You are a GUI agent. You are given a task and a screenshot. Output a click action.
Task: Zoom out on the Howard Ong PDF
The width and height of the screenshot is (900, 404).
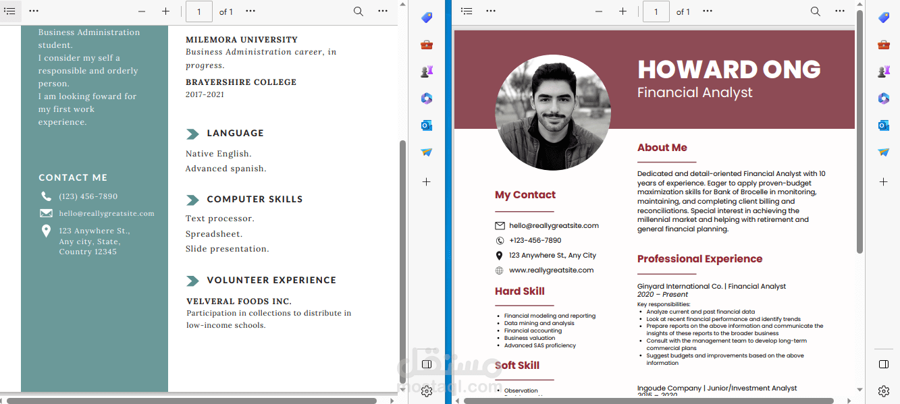[599, 11]
